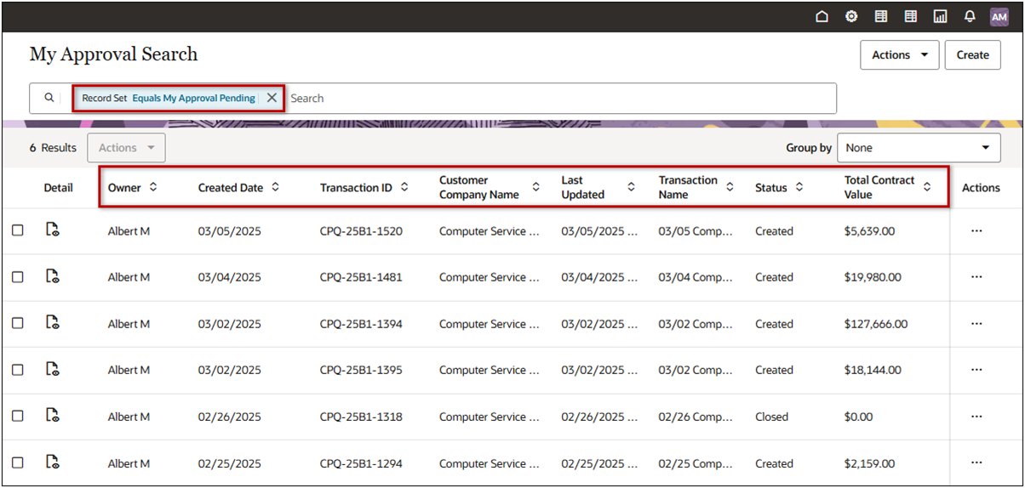Open the three-dot menu for CPQ-25B1-1318
The height and width of the screenshot is (488, 1025).
point(976,417)
